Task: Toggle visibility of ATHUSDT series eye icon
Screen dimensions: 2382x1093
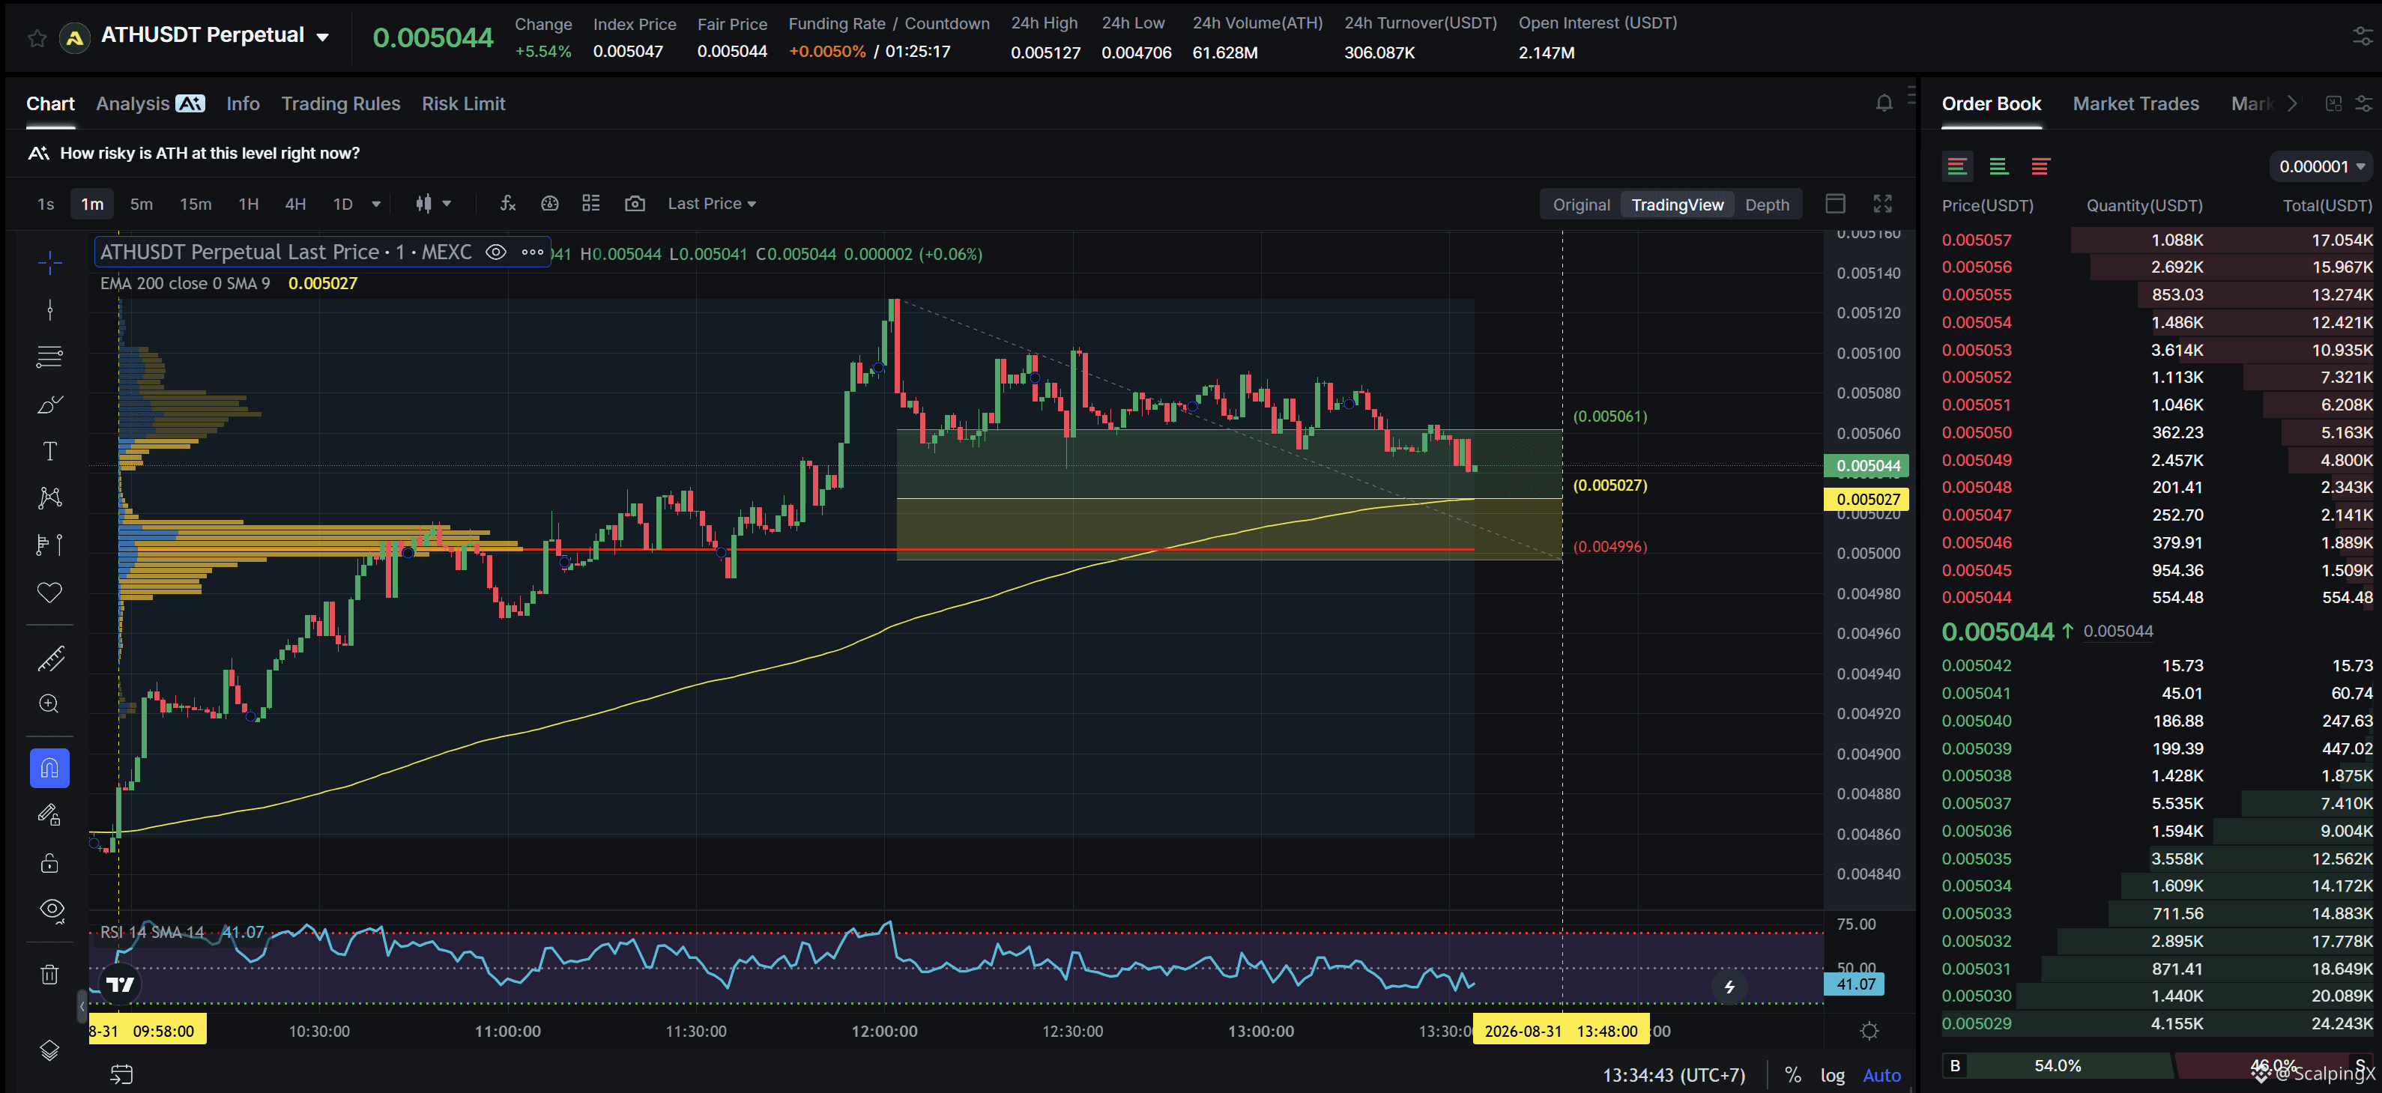Action: 495,252
